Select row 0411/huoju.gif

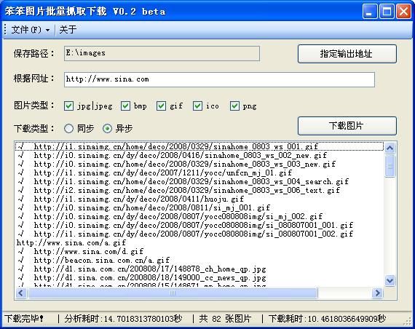[x=199, y=199]
